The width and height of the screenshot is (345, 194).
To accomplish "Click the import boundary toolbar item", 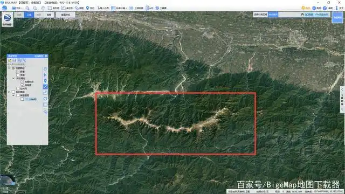I will (103, 8).
